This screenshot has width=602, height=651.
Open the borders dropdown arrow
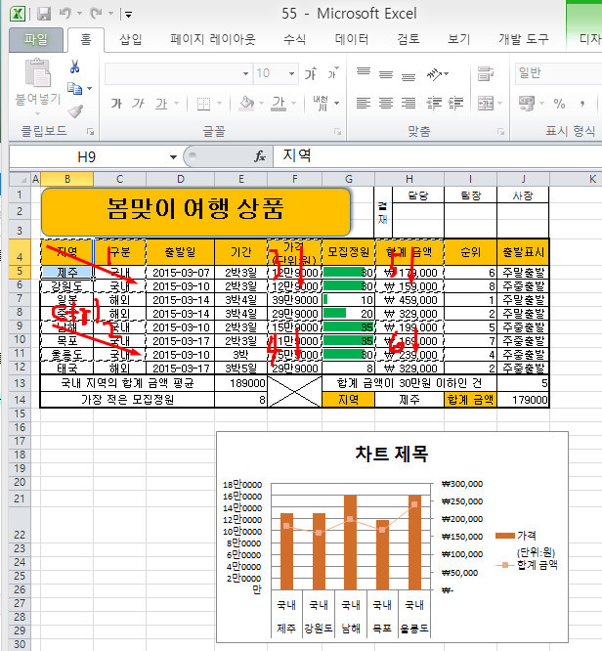[219, 104]
